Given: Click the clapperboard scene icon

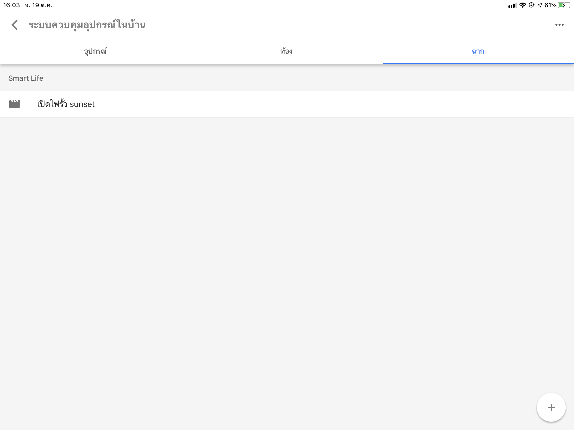Looking at the screenshot, I should 14,104.
